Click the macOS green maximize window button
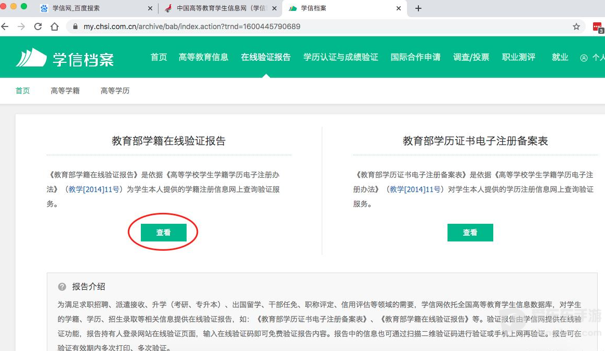This screenshot has width=605, height=351. (24, 6)
